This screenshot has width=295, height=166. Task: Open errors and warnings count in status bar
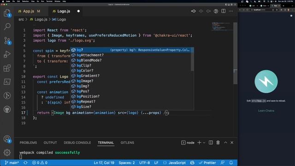(x=40, y=163)
